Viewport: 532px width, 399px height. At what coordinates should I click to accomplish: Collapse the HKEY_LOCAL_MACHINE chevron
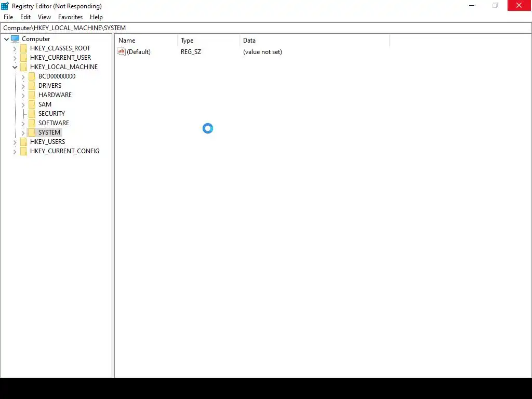(15, 67)
